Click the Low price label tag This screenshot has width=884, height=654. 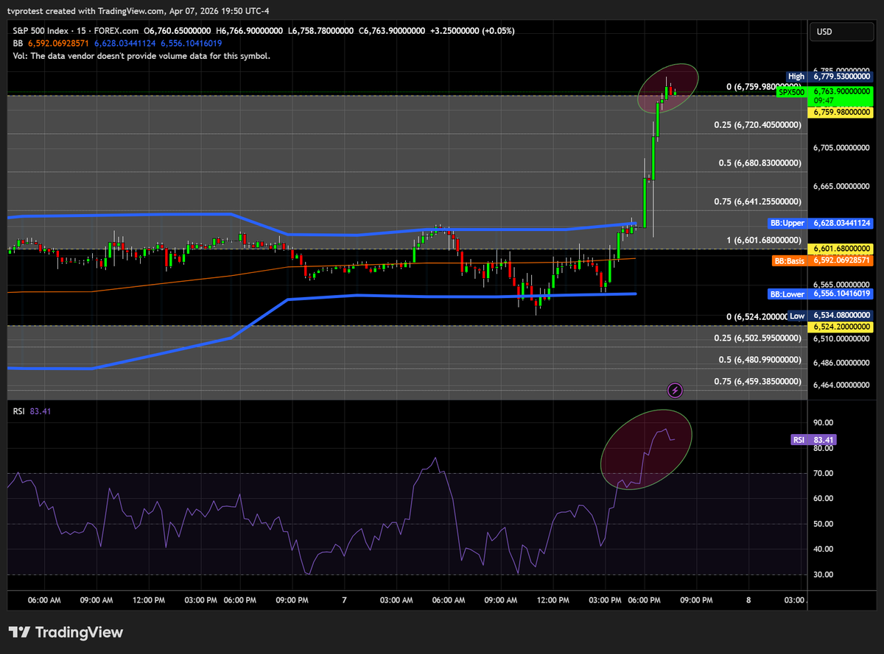point(796,316)
